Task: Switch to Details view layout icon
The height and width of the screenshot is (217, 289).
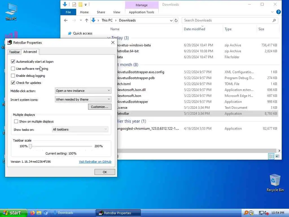Action: 271,156
